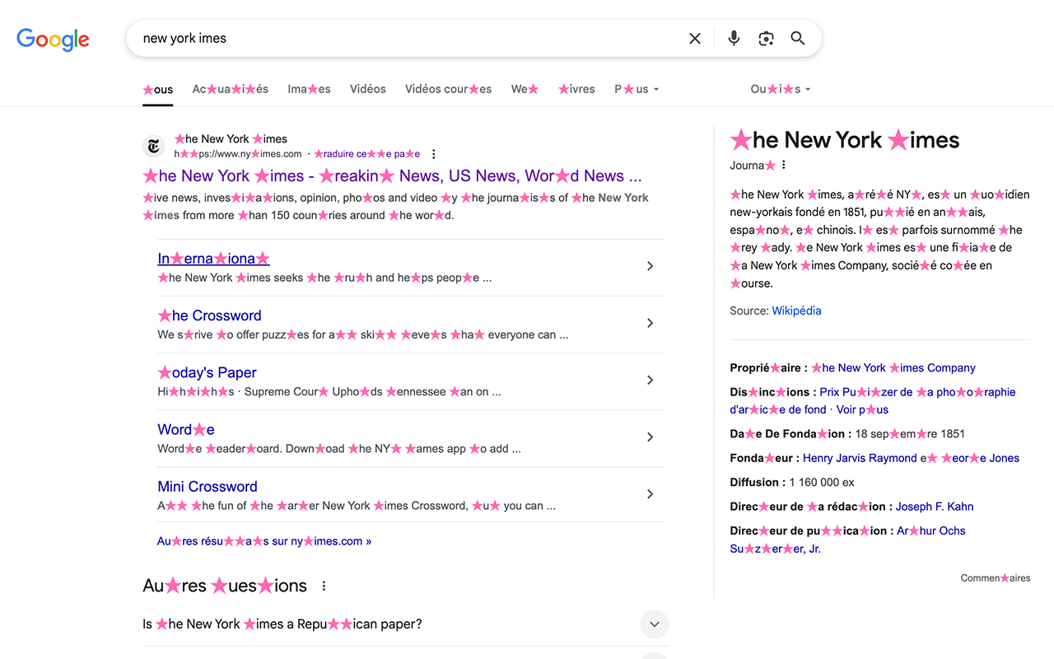Open the Breaking News main result title
Image resolution: width=1054 pixels, height=659 pixels.
pyautogui.click(x=392, y=175)
